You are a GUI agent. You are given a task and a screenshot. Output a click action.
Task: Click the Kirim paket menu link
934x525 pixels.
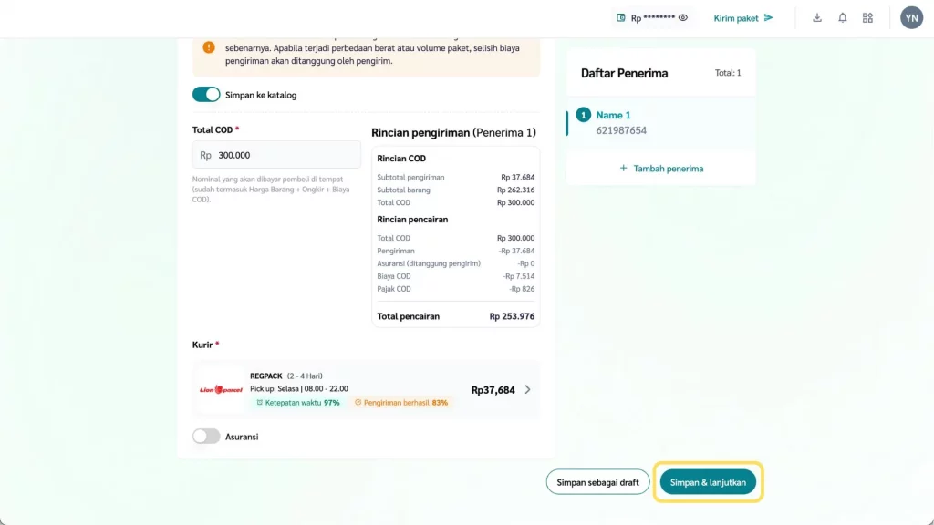coord(736,18)
